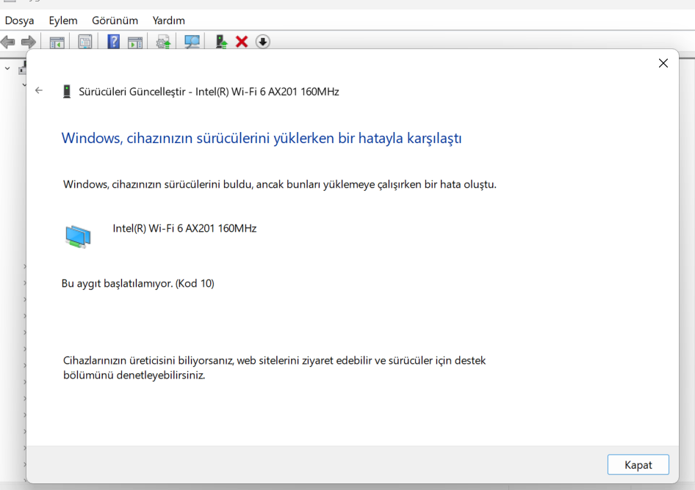Scan for hardware changes with the monitor icon

tap(192, 42)
